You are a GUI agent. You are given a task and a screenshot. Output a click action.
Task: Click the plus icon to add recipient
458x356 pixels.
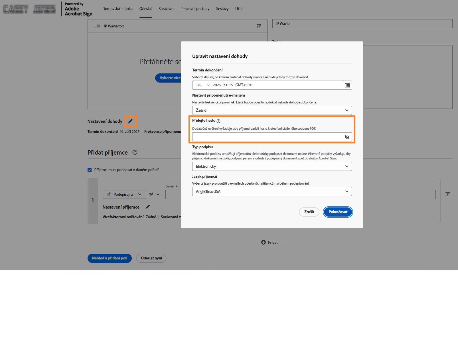[264, 242]
